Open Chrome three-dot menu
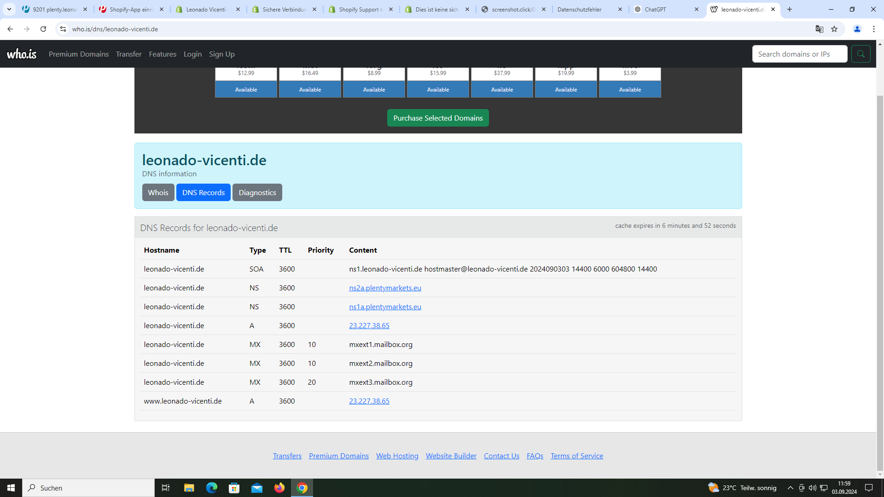Screen dimensions: 884x497 [873, 29]
